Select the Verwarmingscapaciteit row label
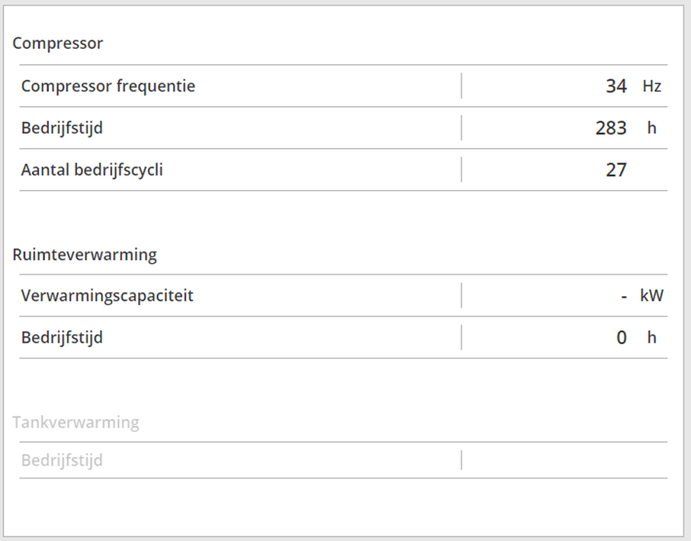The width and height of the screenshot is (691, 541). 107,295
